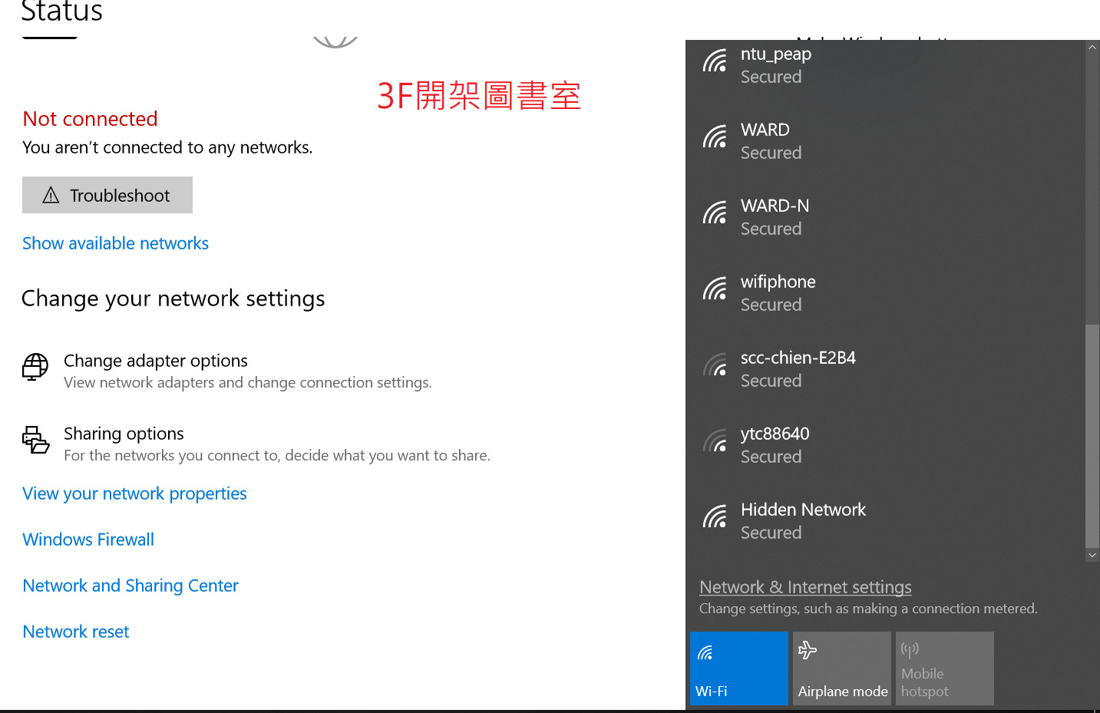Open Network reset link
Image resolution: width=1100 pixels, height=713 pixels.
pos(76,632)
